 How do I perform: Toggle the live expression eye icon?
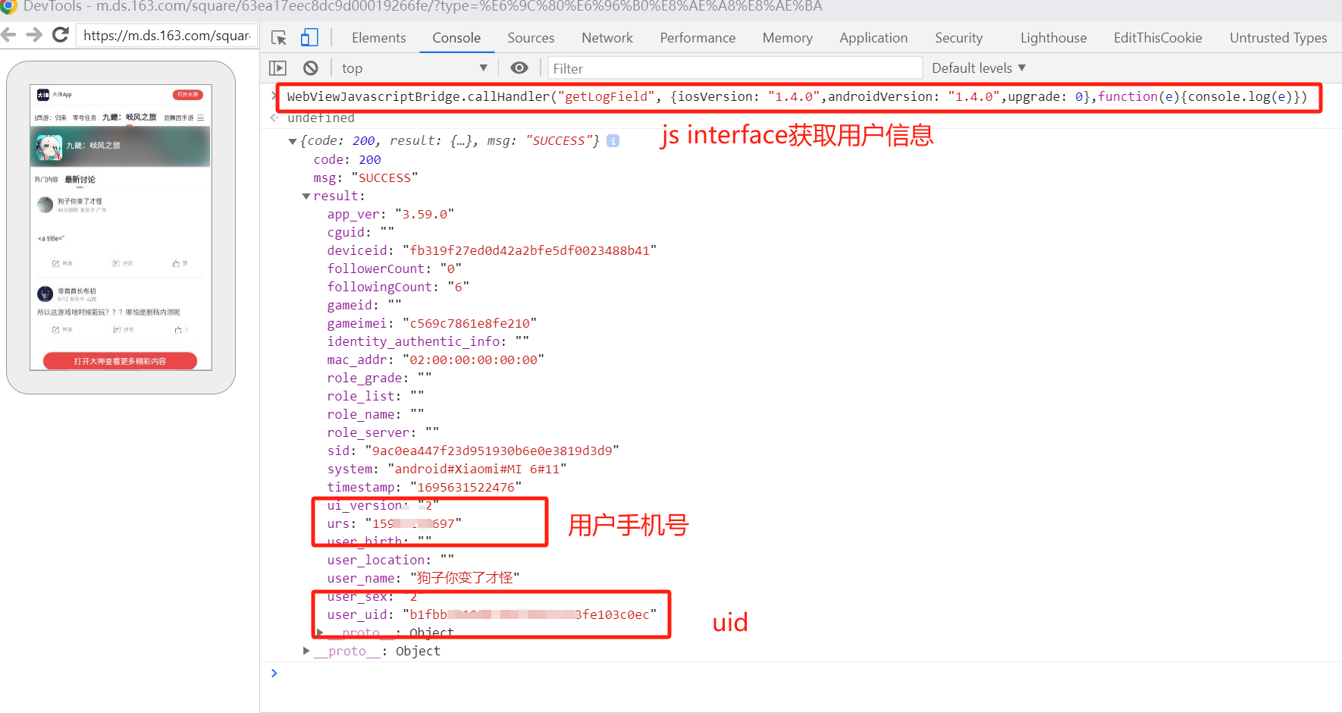[519, 68]
